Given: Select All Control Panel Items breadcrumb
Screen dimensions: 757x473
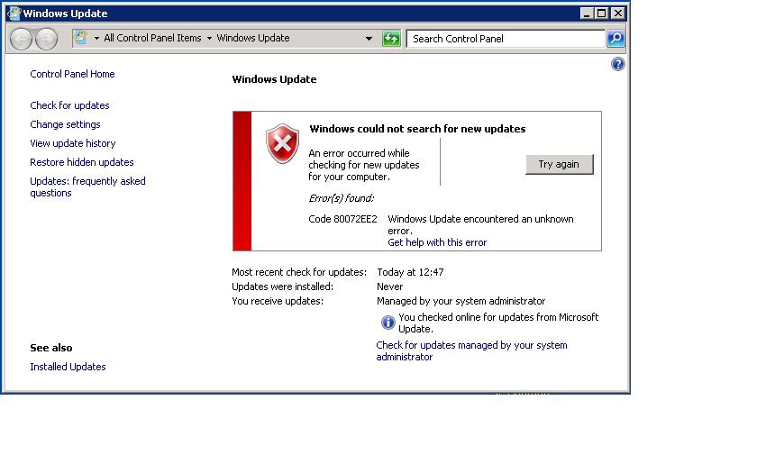Looking at the screenshot, I should [152, 38].
